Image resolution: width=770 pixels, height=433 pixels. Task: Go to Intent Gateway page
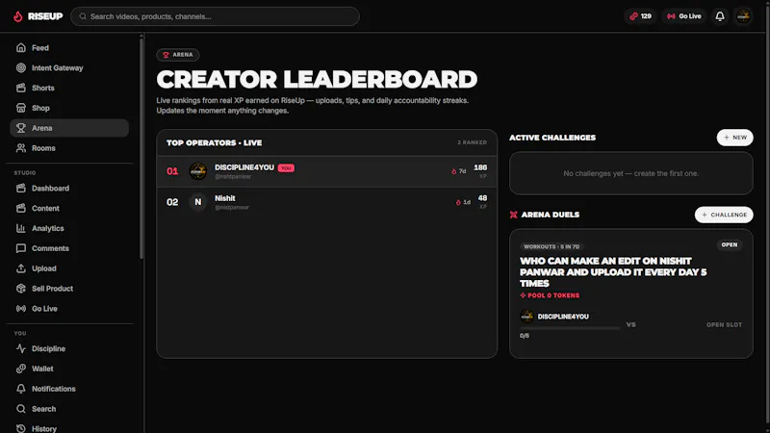pos(69,67)
